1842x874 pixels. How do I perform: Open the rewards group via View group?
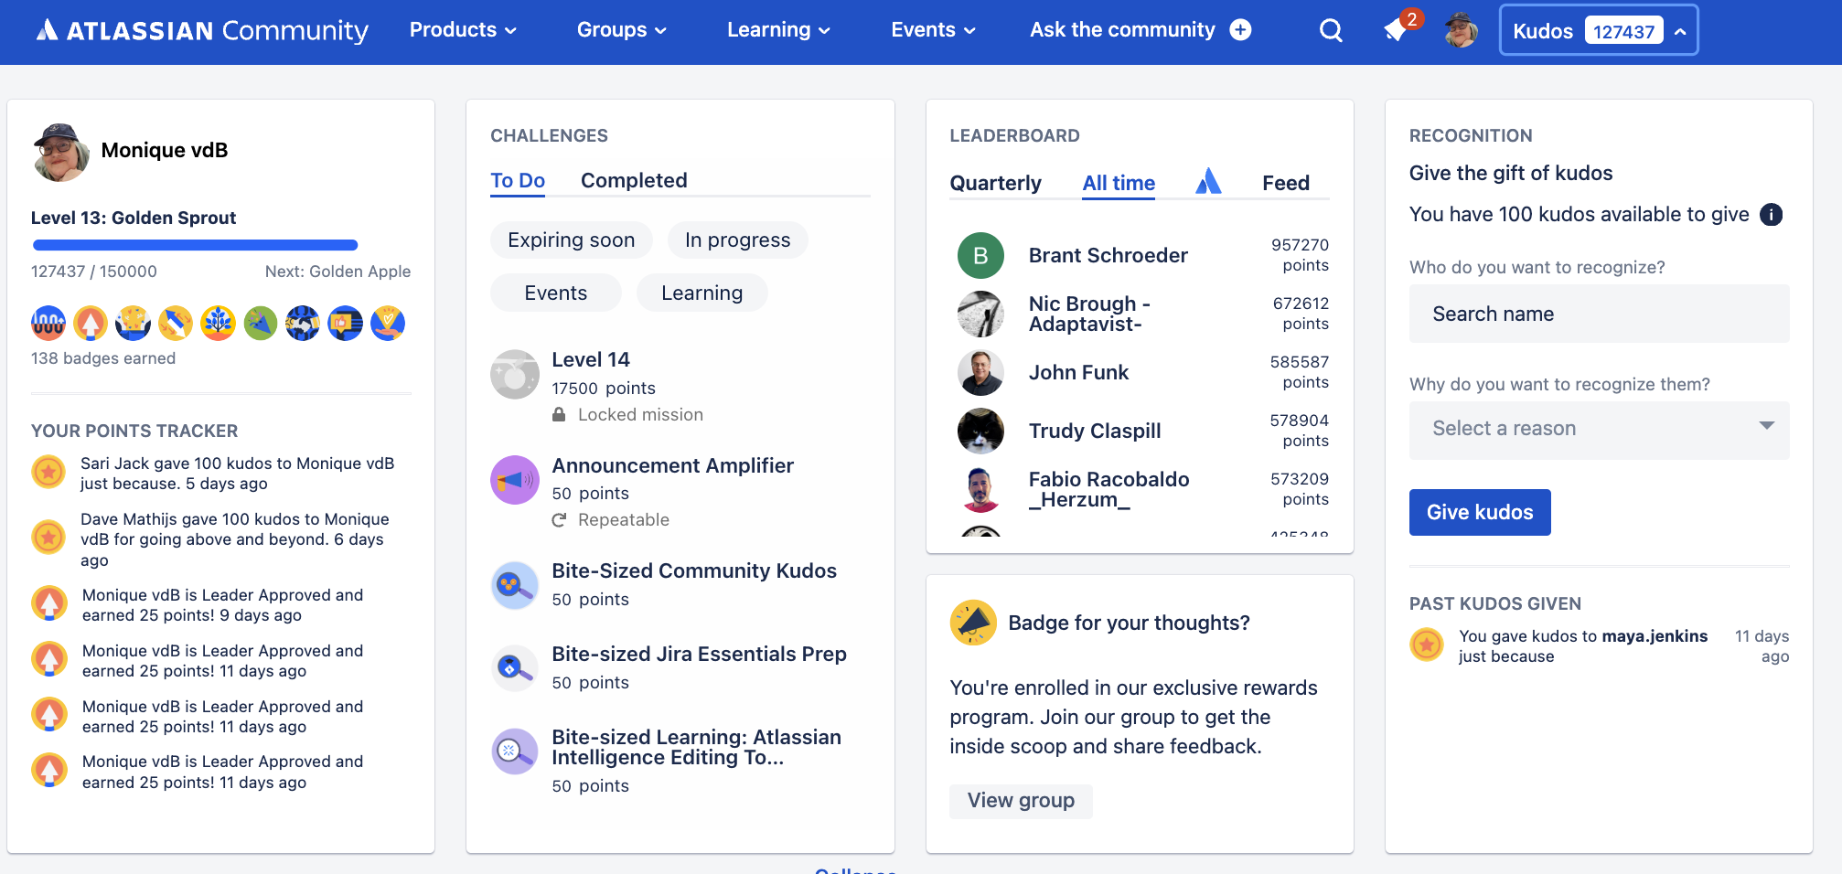coord(1020,801)
